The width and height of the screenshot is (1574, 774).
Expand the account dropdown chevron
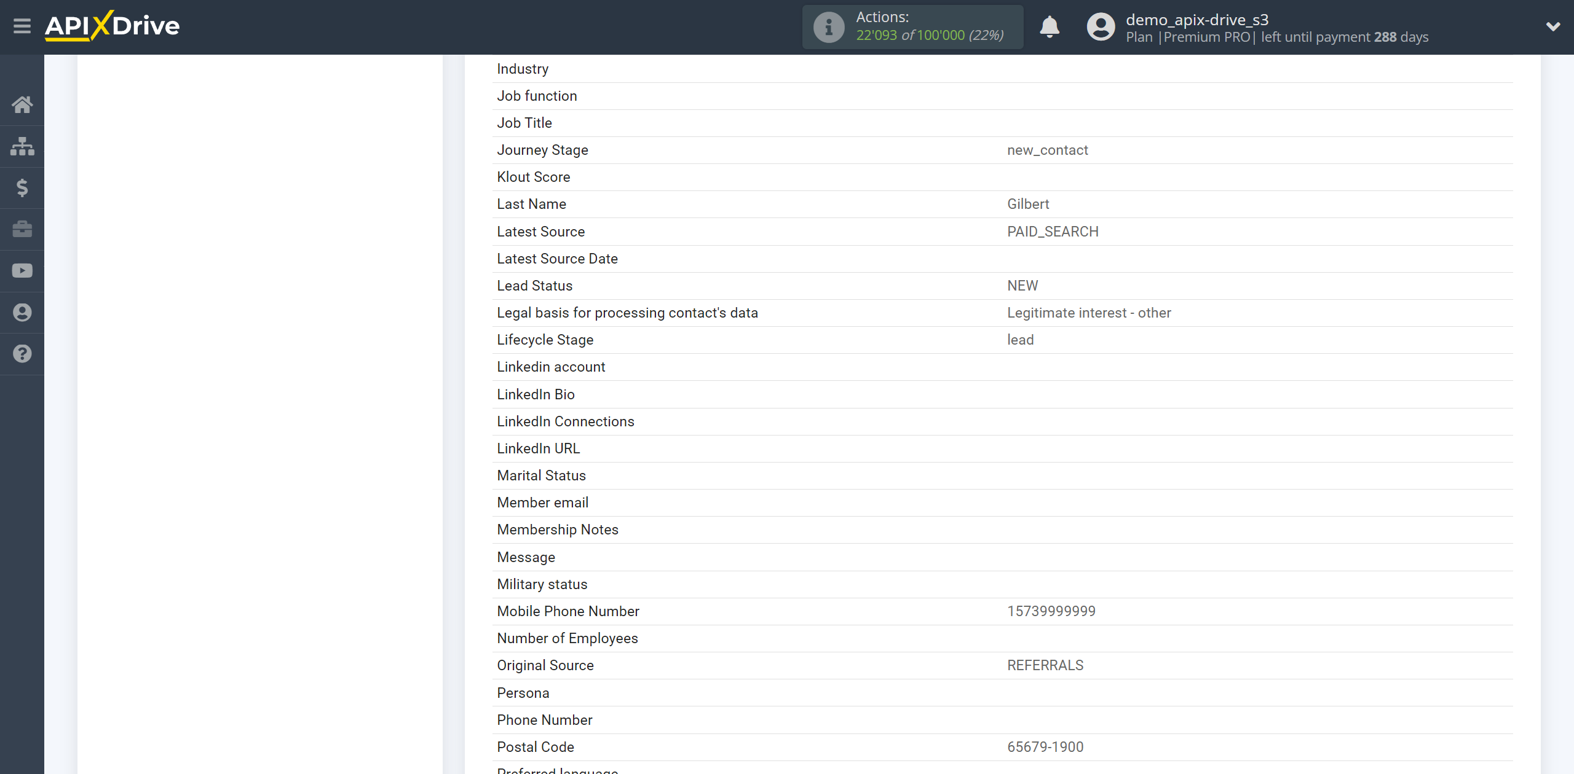click(x=1553, y=26)
